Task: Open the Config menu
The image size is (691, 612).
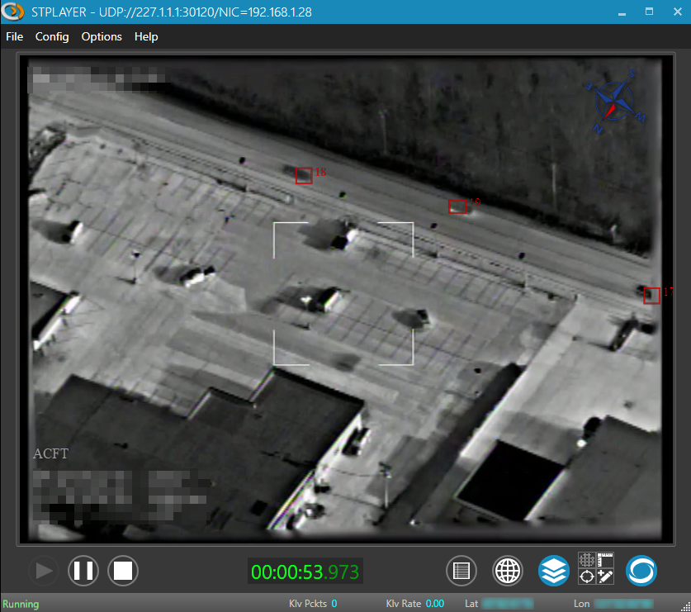Action: (52, 37)
